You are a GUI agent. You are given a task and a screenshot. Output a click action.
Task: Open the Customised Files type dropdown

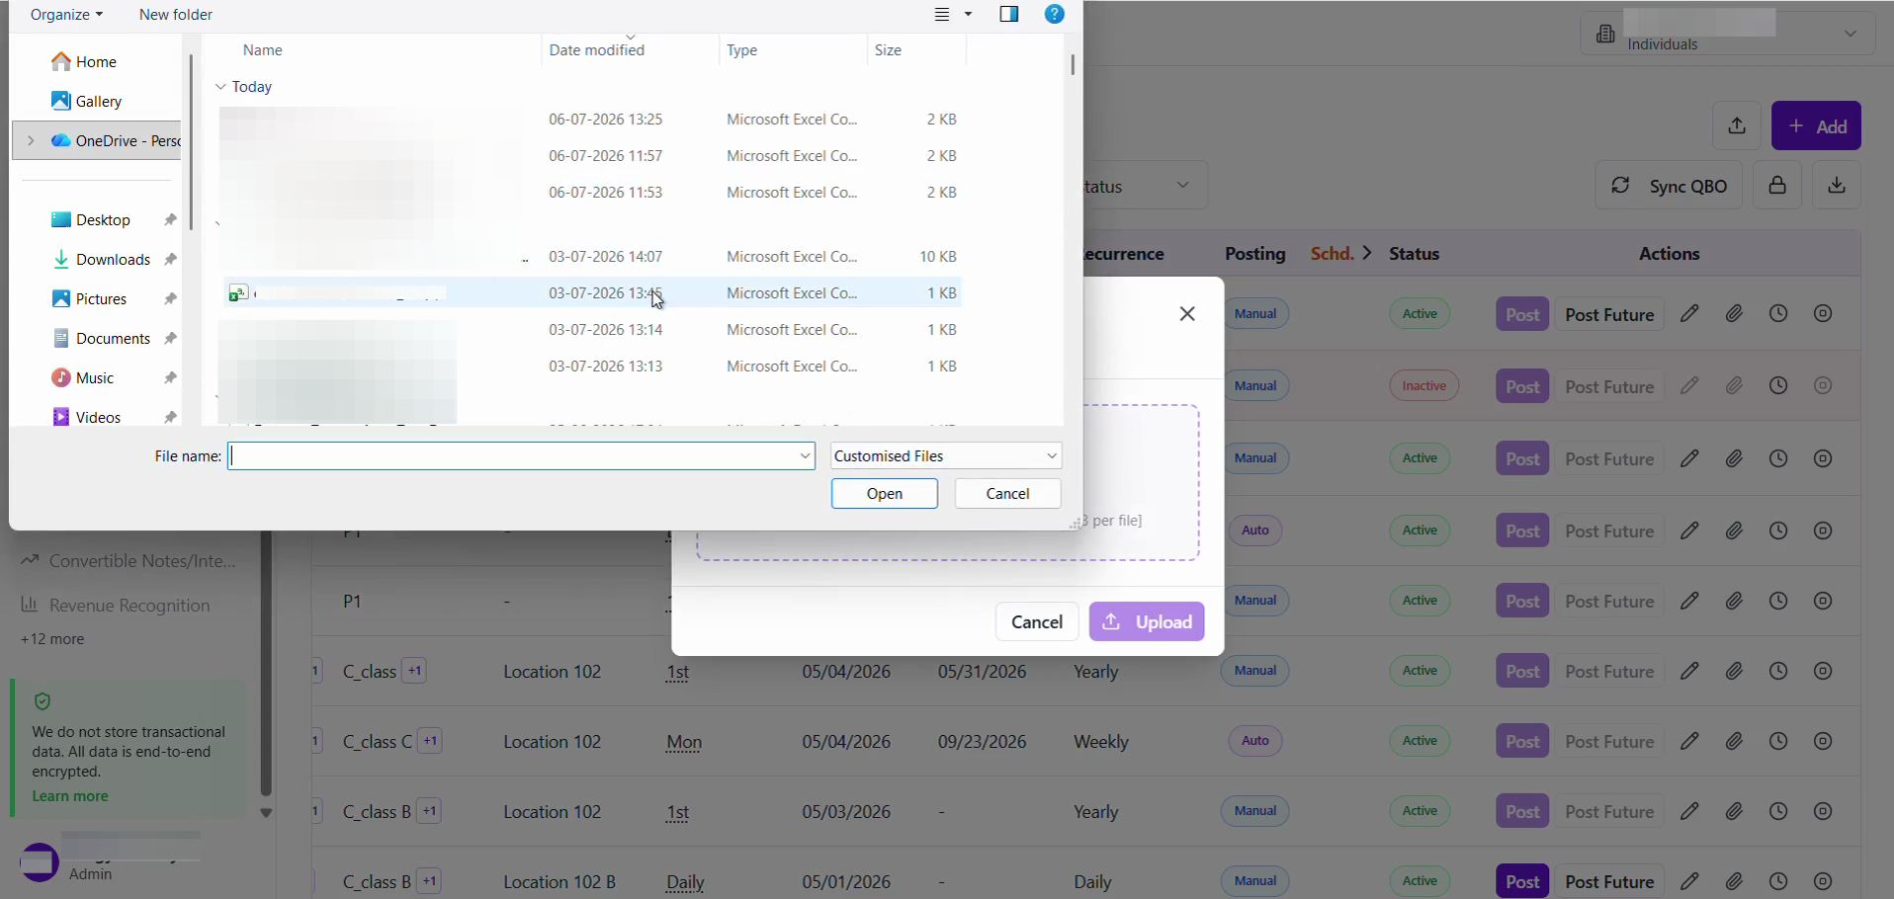946,456
